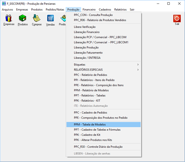
Task: Select PPT - Relatórios - Tabelas
Action: point(103,95)
